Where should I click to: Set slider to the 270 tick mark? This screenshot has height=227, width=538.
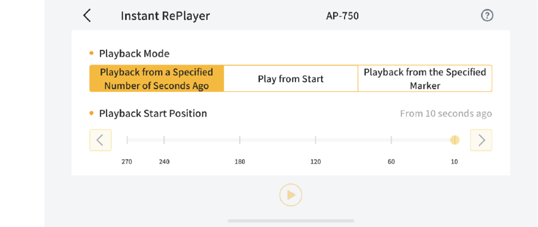[x=127, y=140]
